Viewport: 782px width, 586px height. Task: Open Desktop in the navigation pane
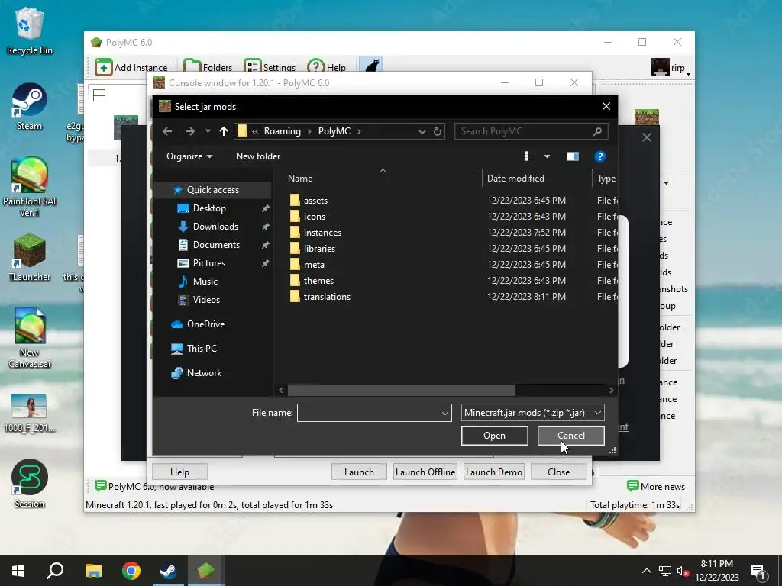click(209, 208)
